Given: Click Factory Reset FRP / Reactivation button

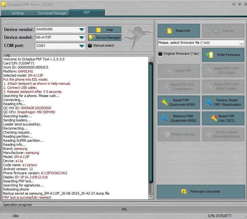Looking at the screenshot, I should [223, 102].
